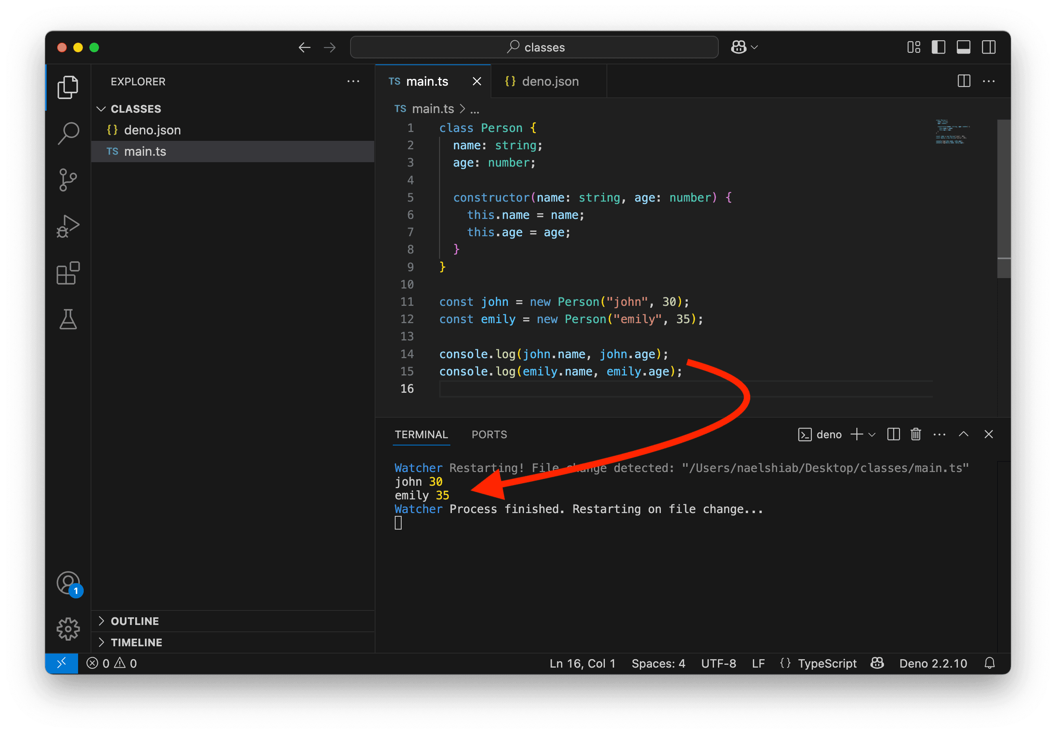This screenshot has width=1056, height=734.
Task: Open the Extensions view
Action: pyautogui.click(x=68, y=273)
